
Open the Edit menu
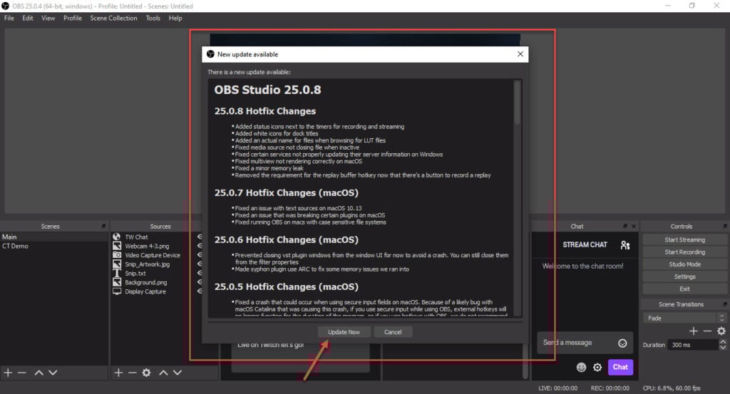(28, 18)
